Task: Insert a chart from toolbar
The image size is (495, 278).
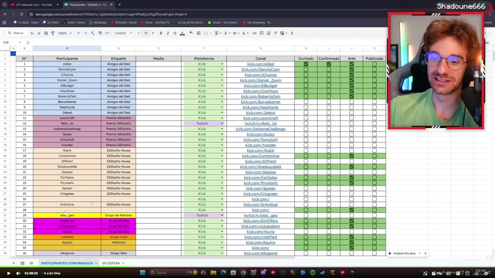Action: click(268, 33)
